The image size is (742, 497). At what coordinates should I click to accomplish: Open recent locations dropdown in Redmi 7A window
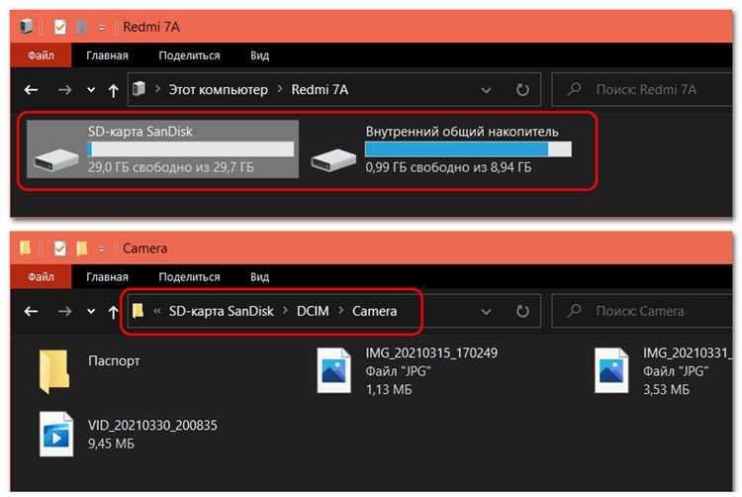(91, 90)
